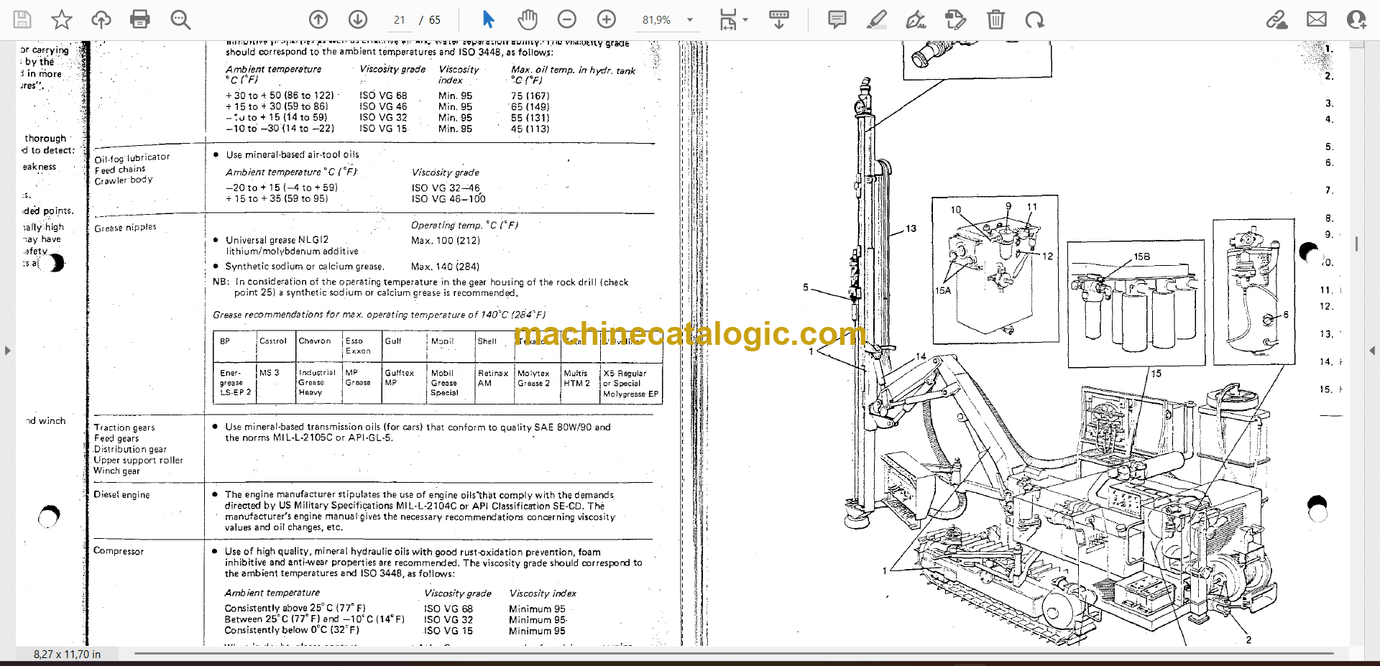The width and height of the screenshot is (1380, 666).
Task: Click the page size label 8,27 x 11,70 in
Action: 67,655
